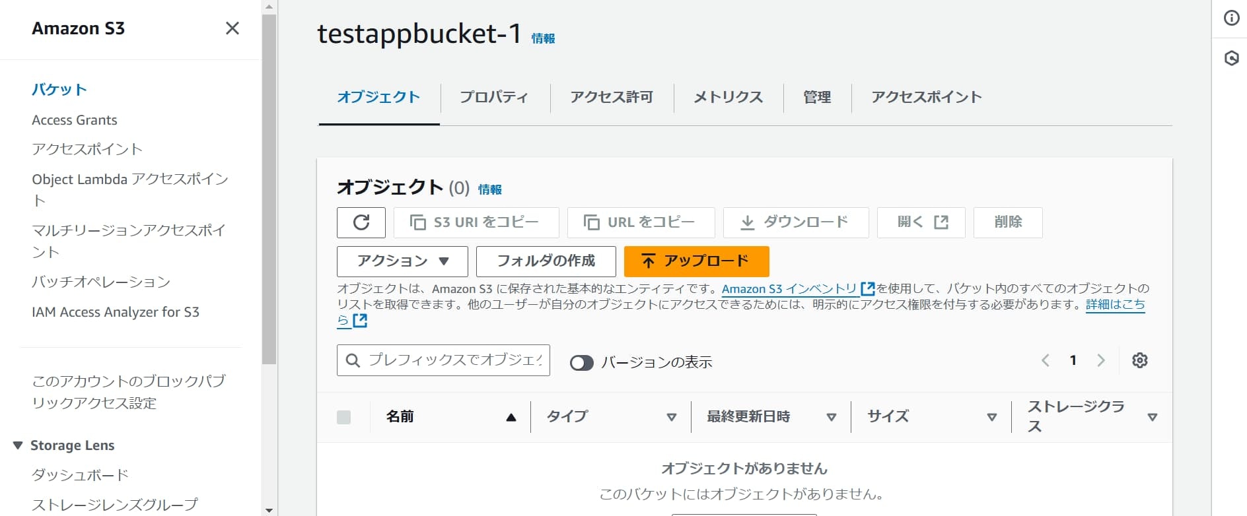Viewport: 1247px width, 516px height.
Task: Focus the prefix search input field
Action: click(x=443, y=360)
